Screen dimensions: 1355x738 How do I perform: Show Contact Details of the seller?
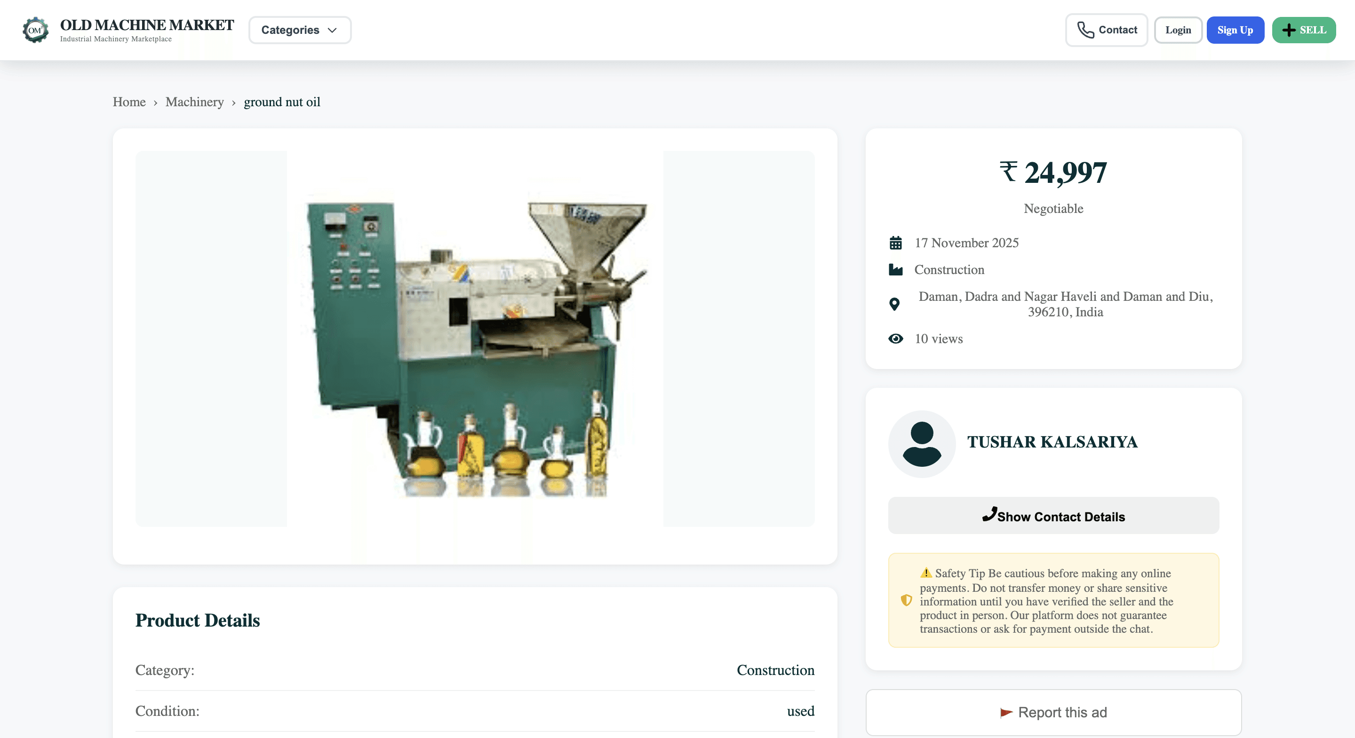1053,516
